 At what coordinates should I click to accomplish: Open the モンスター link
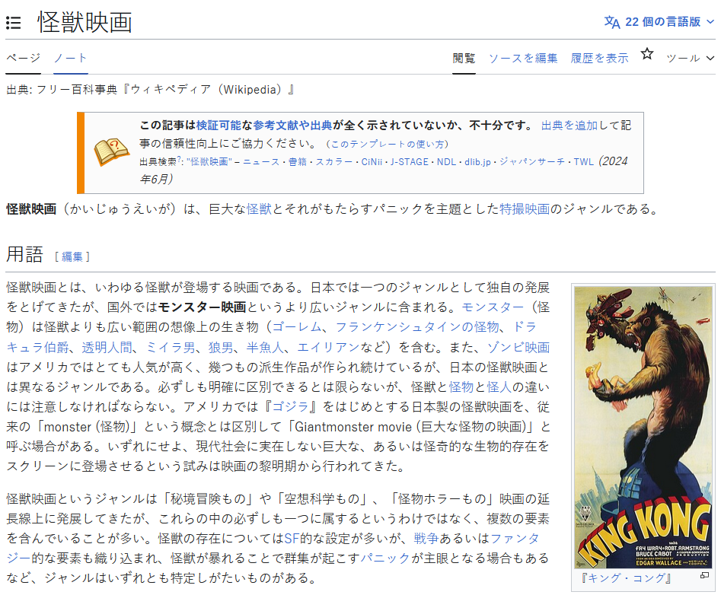click(493, 307)
